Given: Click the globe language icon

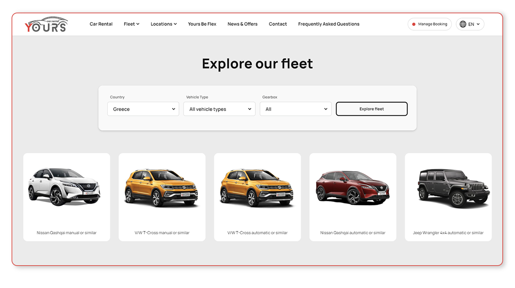Looking at the screenshot, I should [463, 24].
